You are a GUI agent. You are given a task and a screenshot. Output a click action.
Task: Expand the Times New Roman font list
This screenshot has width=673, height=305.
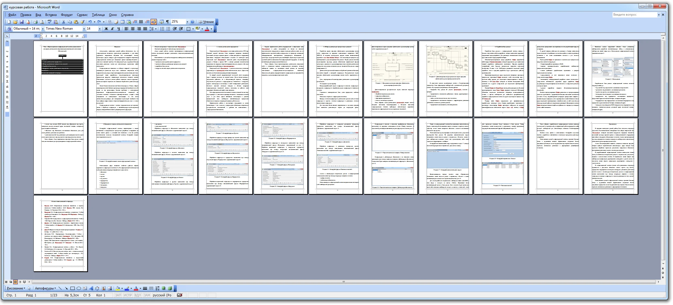[84, 29]
